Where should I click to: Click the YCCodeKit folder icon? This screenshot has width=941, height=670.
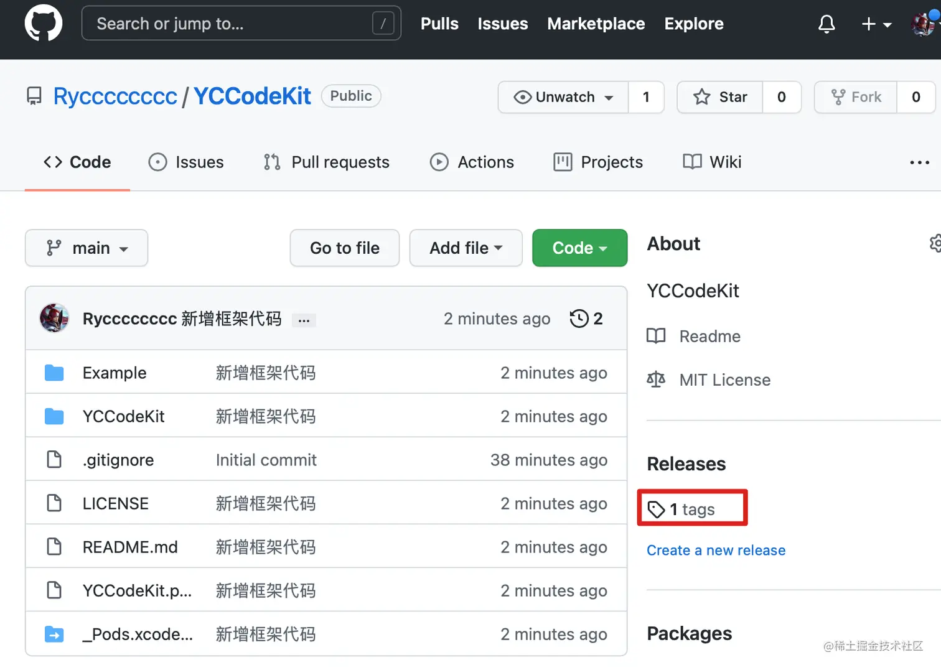(54, 416)
